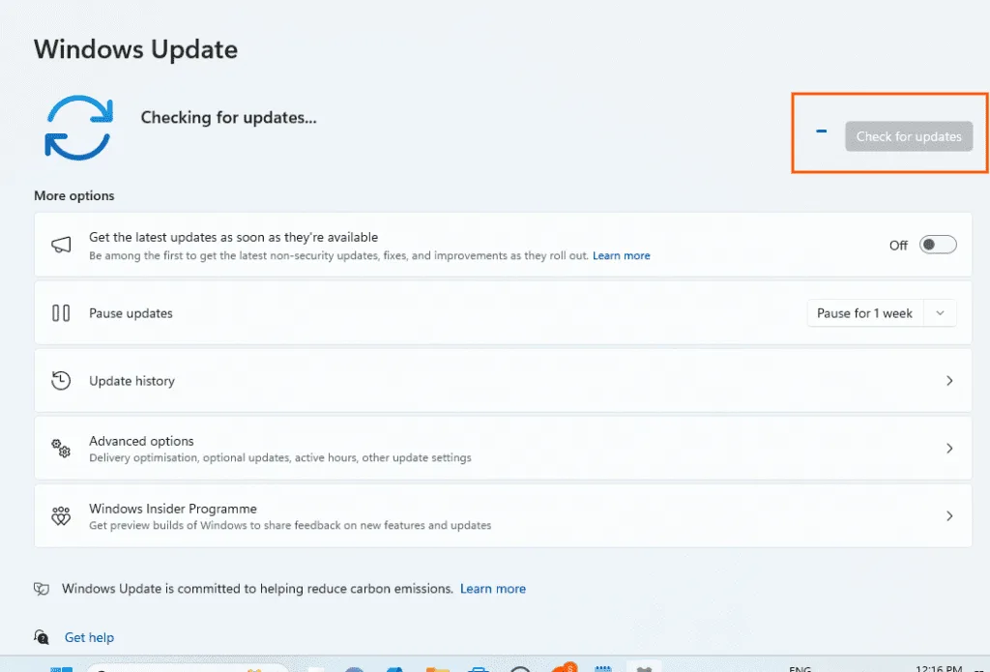
Task: Click the megaphone icon beside latest updates
Action: pyautogui.click(x=61, y=245)
